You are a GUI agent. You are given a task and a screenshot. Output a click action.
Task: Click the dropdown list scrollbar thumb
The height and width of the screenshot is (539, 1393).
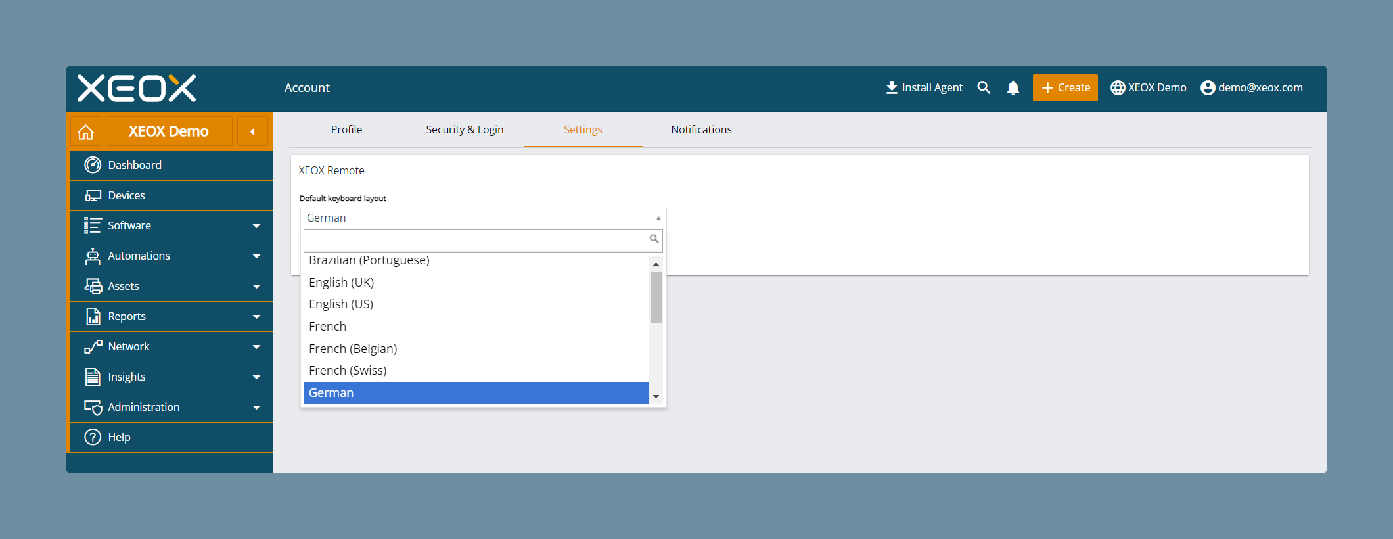(x=656, y=297)
